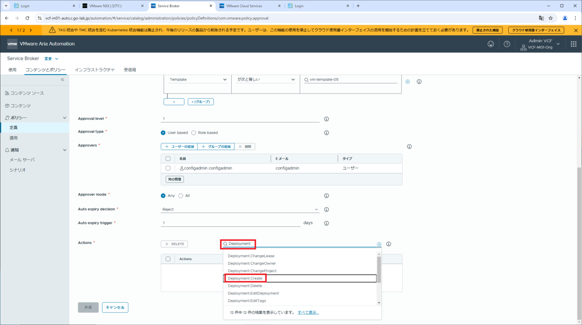
Task: Click グループの追加 button
Action: (216, 146)
